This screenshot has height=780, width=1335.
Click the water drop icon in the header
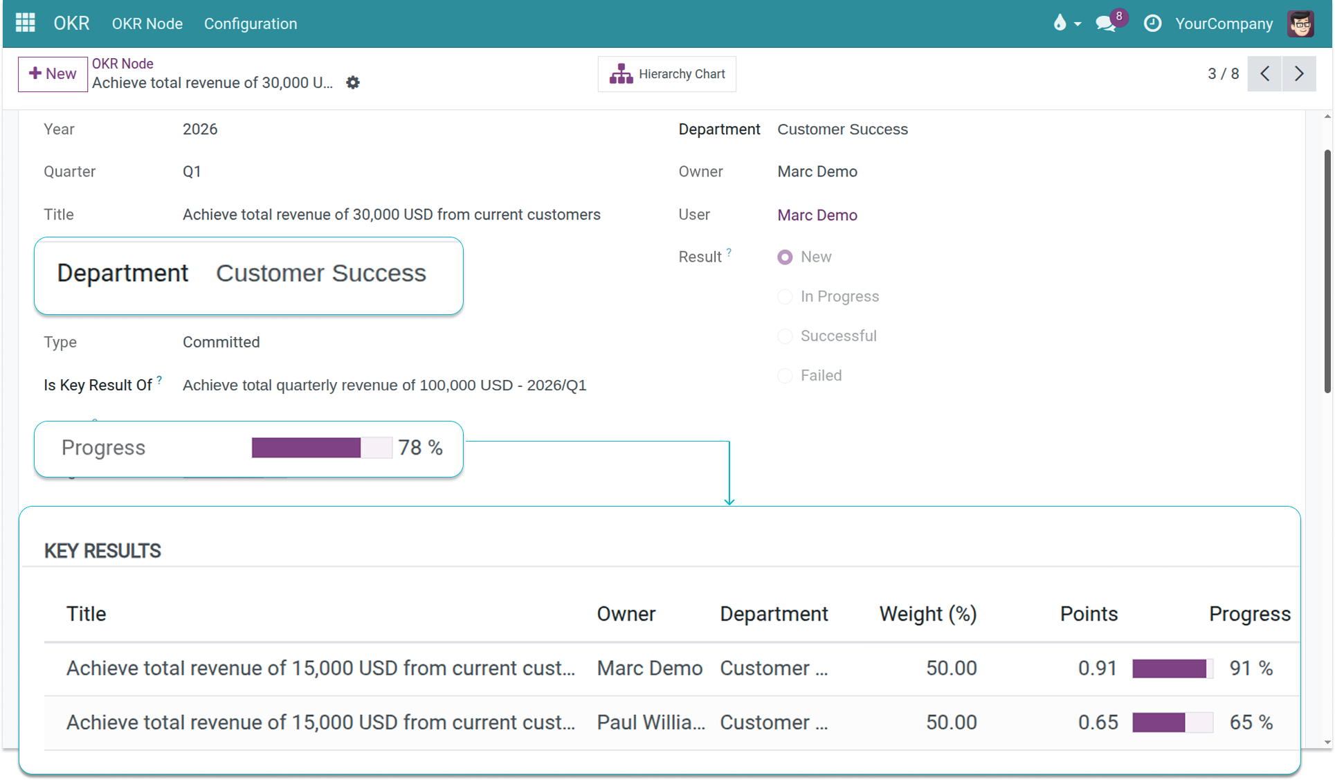(x=1060, y=24)
